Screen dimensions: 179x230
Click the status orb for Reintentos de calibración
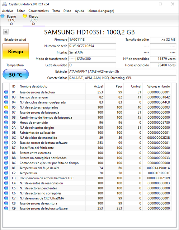6,133
